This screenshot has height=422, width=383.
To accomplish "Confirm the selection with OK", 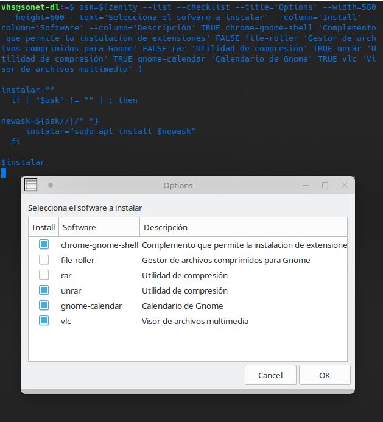I will (x=325, y=375).
